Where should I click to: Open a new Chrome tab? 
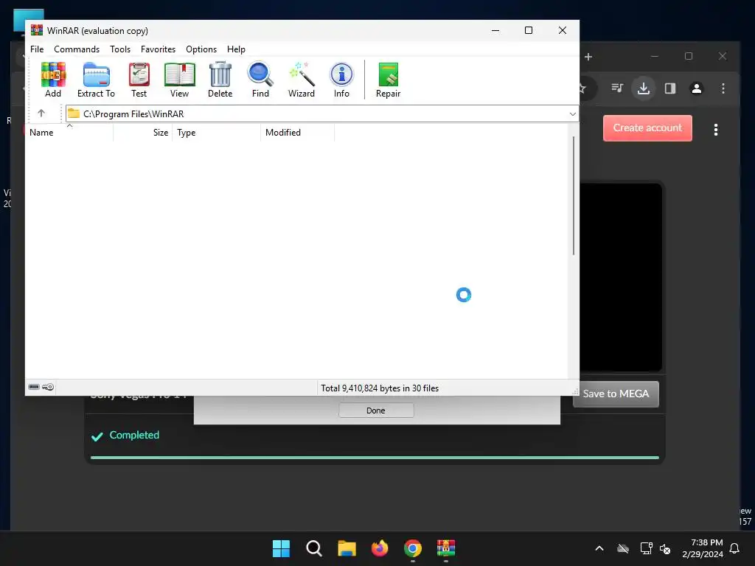coord(588,57)
